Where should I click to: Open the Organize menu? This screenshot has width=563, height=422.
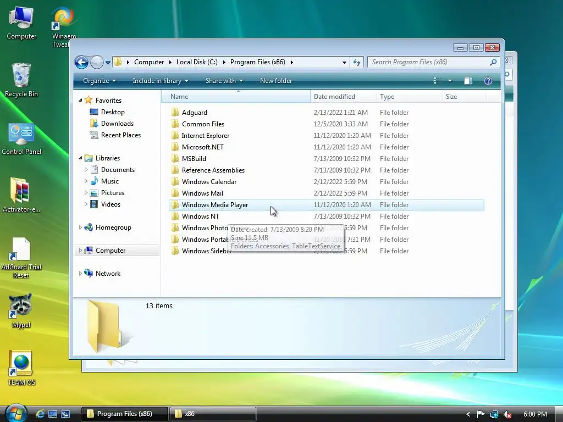click(x=100, y=81)
